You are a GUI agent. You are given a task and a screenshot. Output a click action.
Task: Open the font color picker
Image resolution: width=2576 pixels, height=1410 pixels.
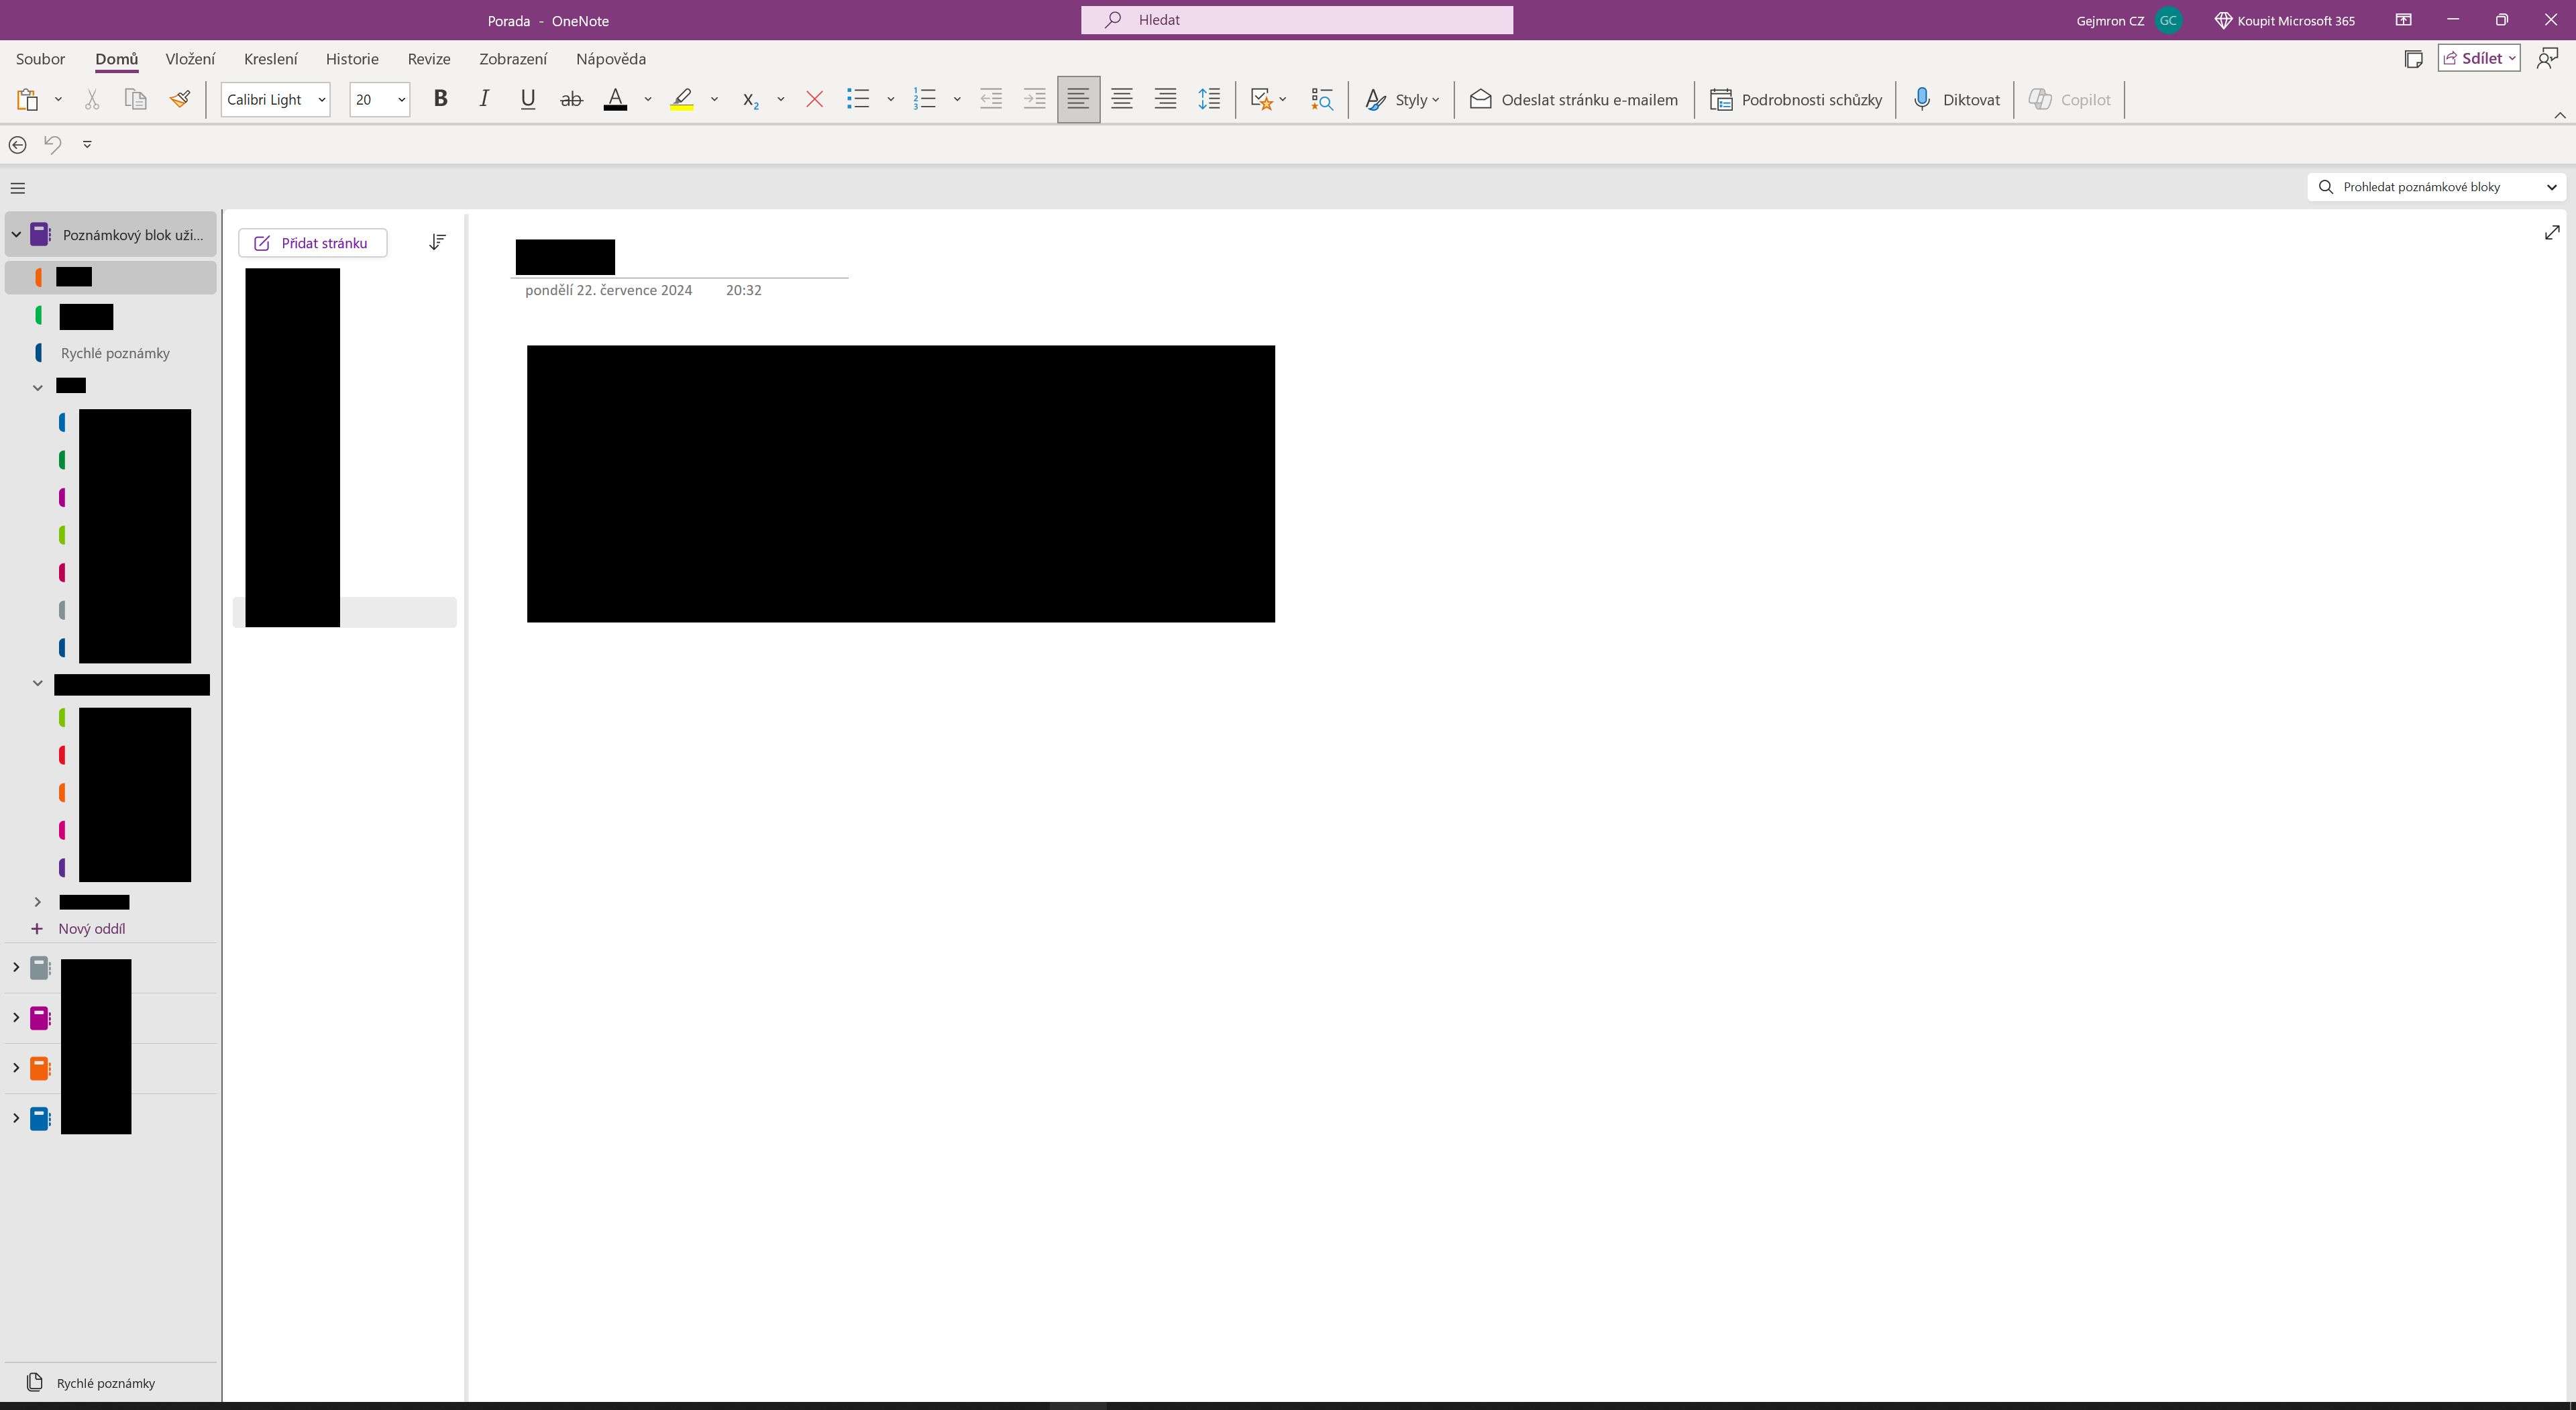click(647, 99)
